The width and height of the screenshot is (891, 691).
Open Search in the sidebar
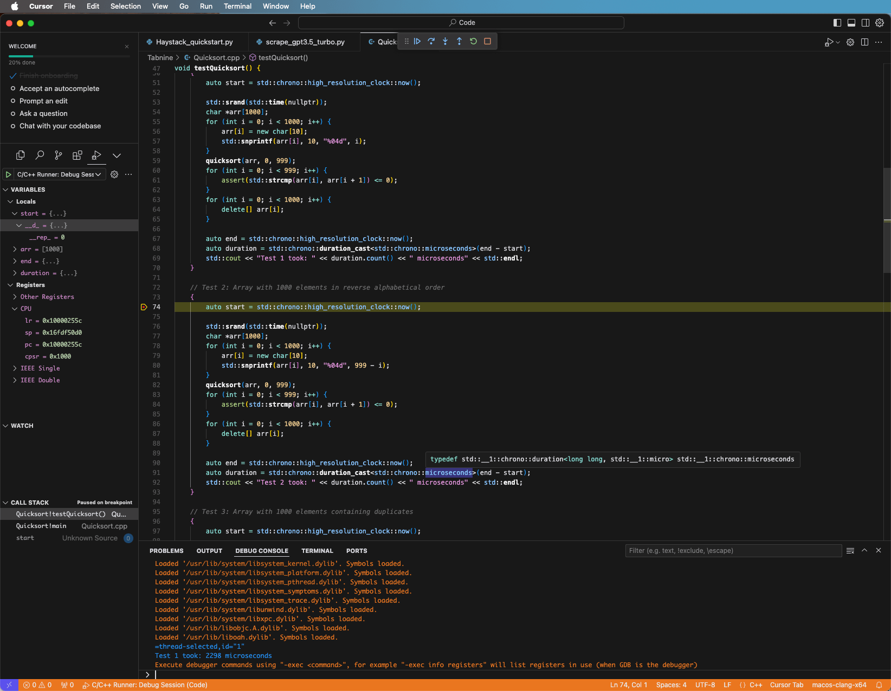point(39,155)
